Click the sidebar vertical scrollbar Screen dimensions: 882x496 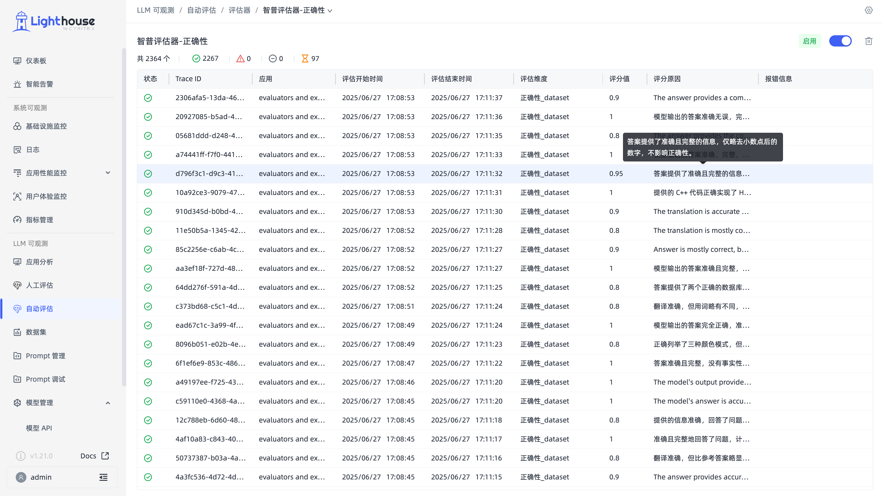[124, 217]
